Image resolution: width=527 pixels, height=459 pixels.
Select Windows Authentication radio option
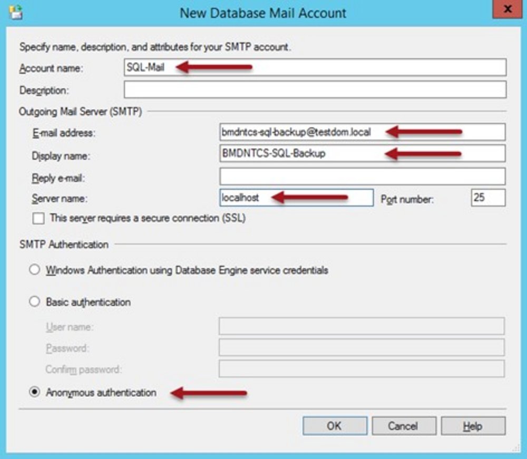(35, 270)
